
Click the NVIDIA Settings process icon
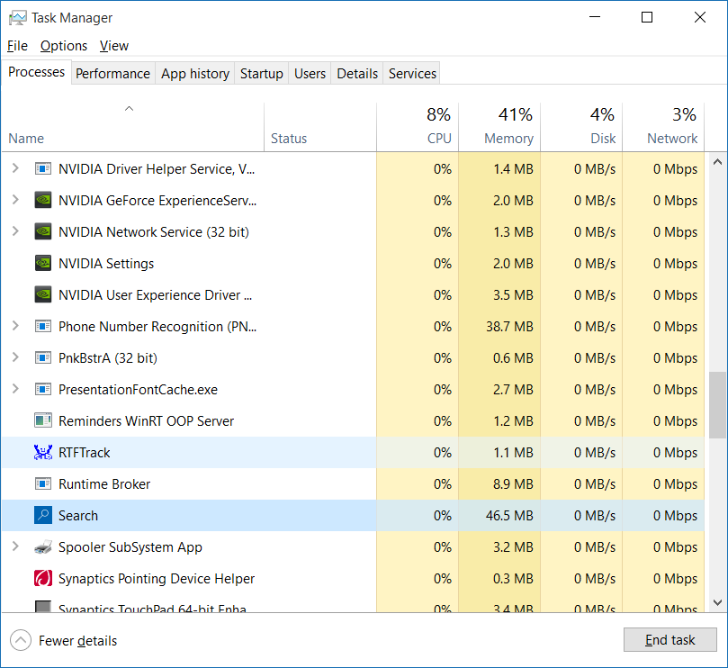[43, 264]
